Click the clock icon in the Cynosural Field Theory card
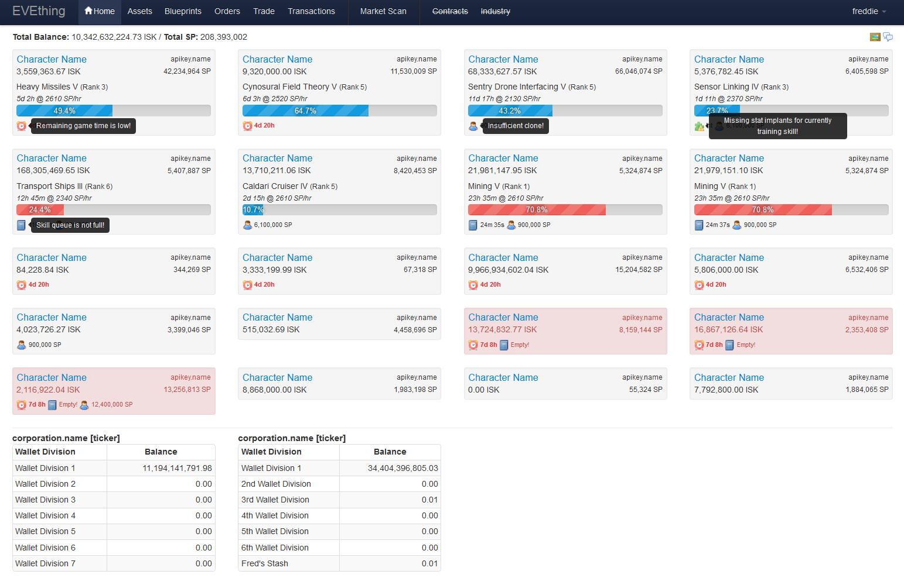Image resolution: width=904 pixels, height=578 pixels. [x=247, y=126]
